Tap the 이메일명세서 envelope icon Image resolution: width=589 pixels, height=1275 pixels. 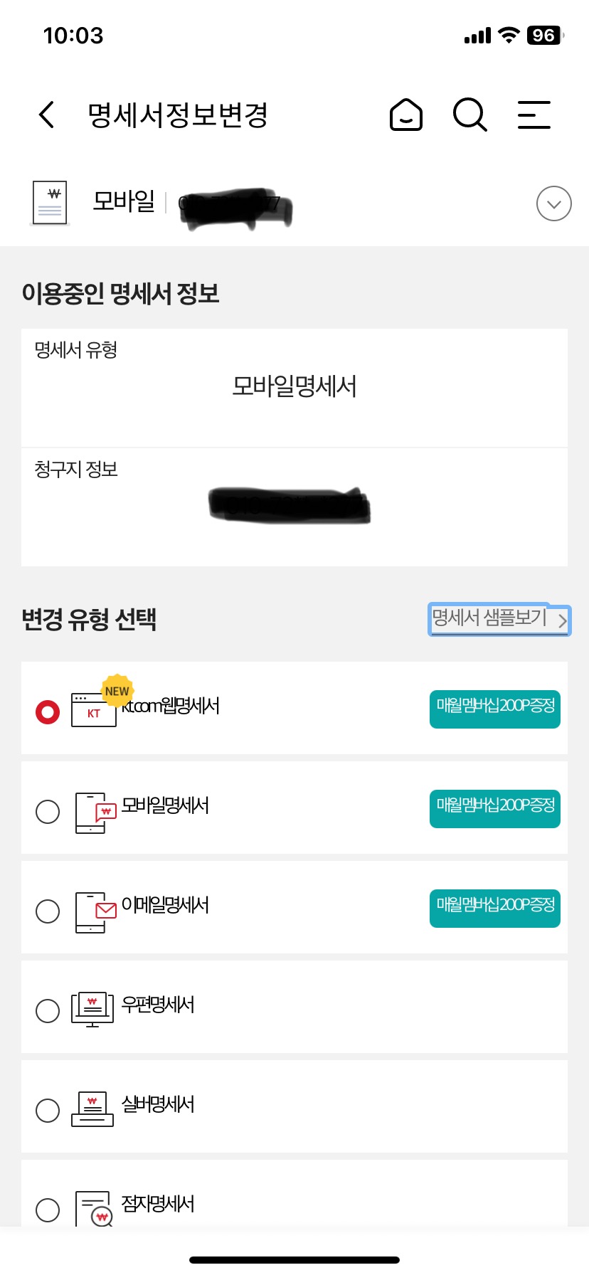(95, 911)
